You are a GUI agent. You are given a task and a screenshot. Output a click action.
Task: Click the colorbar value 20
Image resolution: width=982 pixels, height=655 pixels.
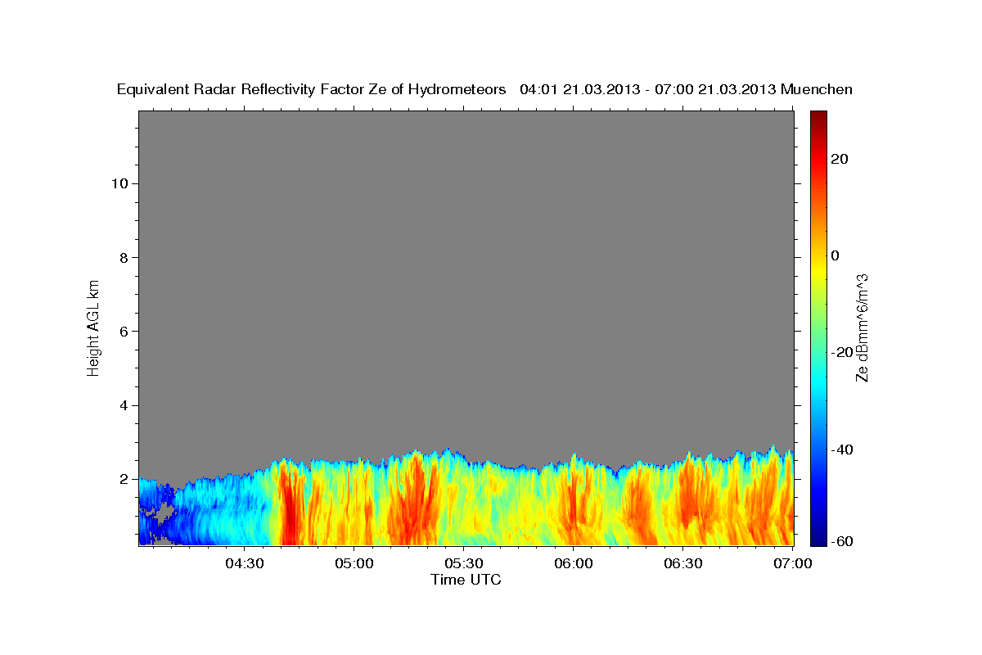(839, 159)
